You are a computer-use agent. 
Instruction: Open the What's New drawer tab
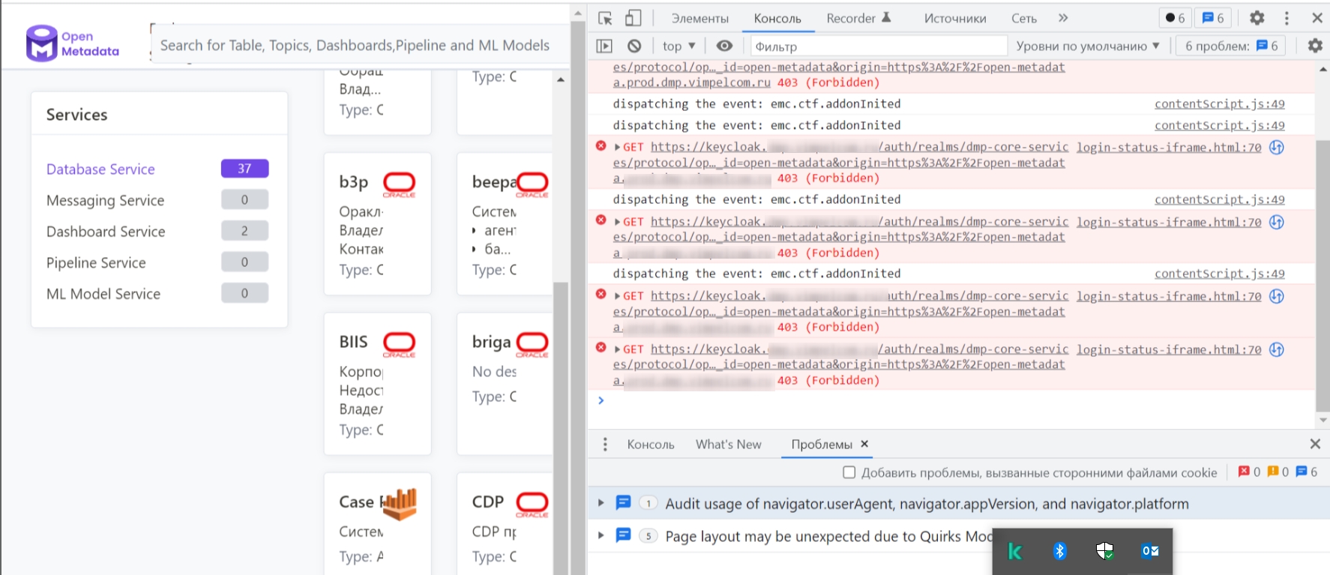pyautogui.click(x=729, y=445)
